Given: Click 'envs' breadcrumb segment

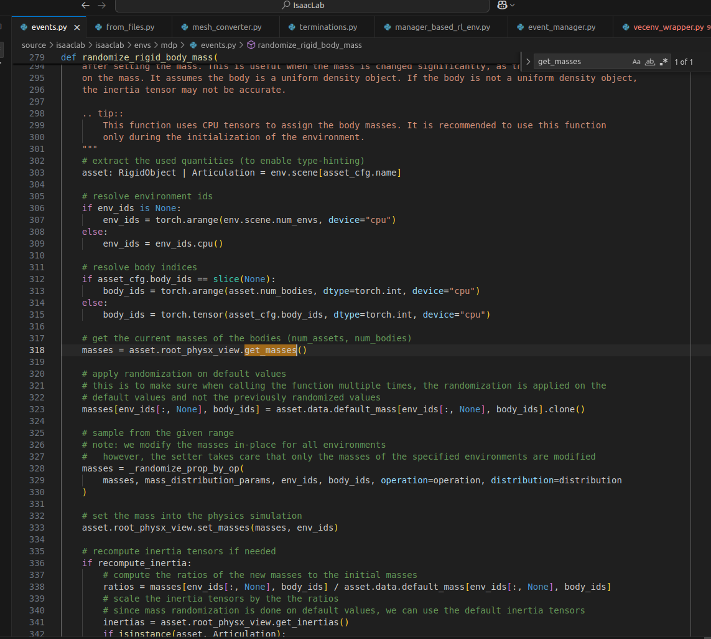Looking at the screenshot, I should (x=142, y=45).
